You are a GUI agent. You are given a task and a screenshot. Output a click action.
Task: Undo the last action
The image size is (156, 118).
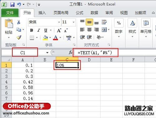tap(19, 4)
